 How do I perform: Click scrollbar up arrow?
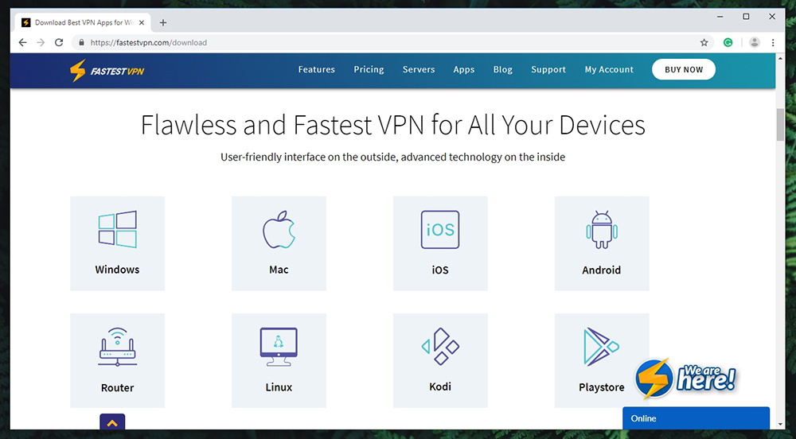[x=780, y=58]
